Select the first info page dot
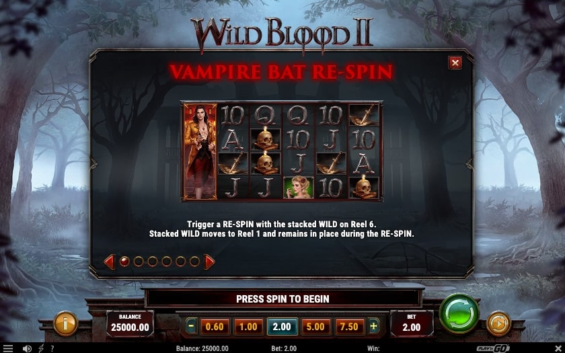This screenshot has width=565, height=353. (x=124, y=262)
